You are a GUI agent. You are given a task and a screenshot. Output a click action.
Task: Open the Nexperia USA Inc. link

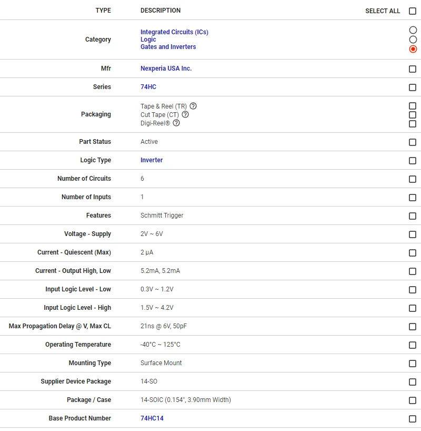click(166, 68)
